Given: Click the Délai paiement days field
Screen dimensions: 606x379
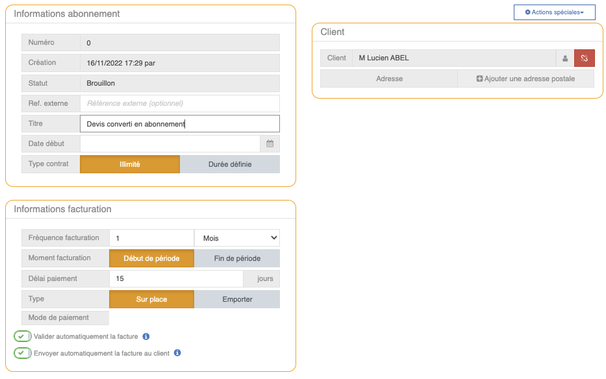Looking at the screenshot, I should [176, 279].
